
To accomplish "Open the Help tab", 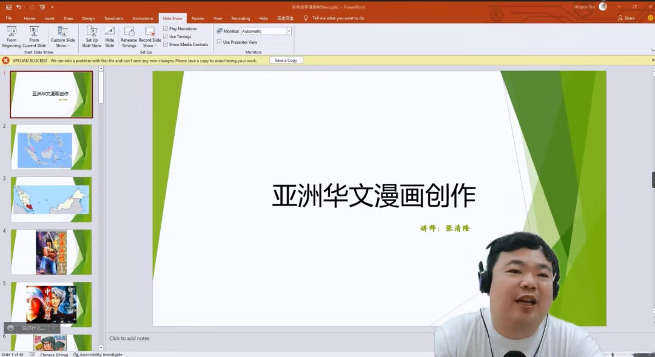I will 263,18.
